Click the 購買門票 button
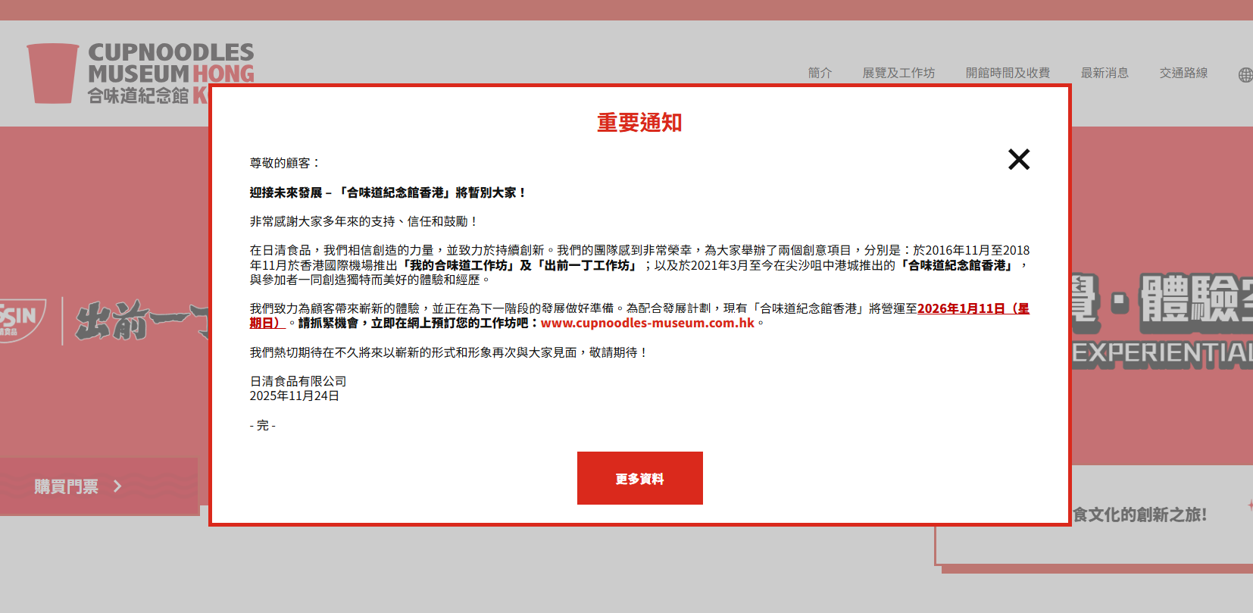The height and width of the screenshot is (613, 1253). point(67,486)
